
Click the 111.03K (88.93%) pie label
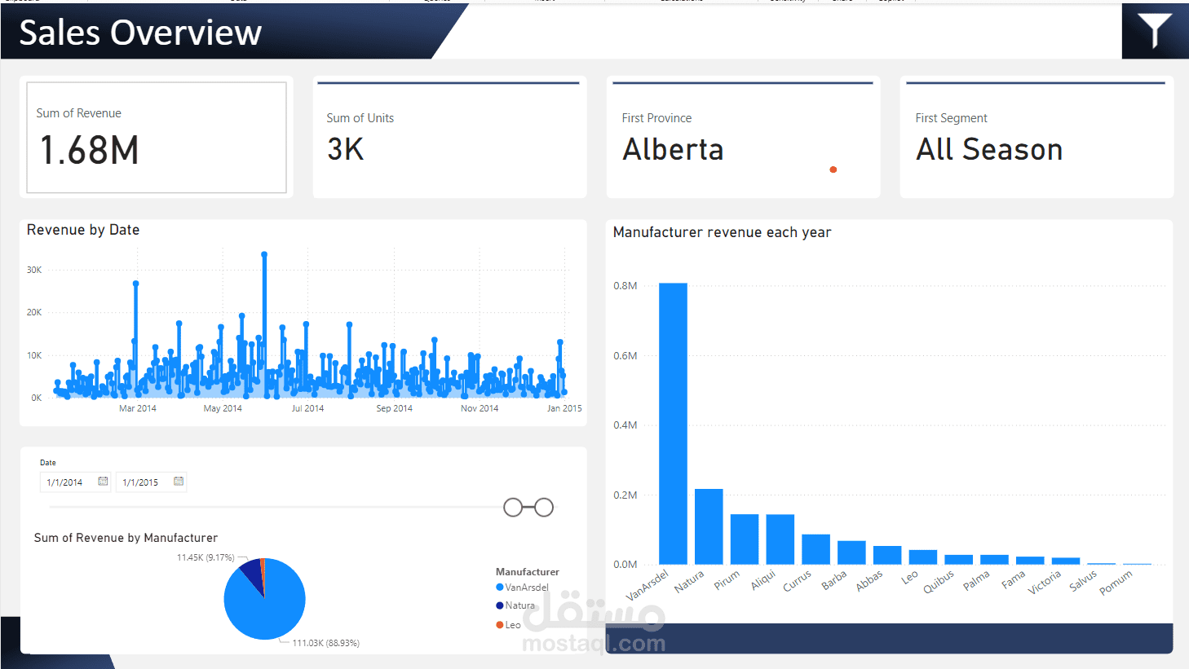point(326,643)
